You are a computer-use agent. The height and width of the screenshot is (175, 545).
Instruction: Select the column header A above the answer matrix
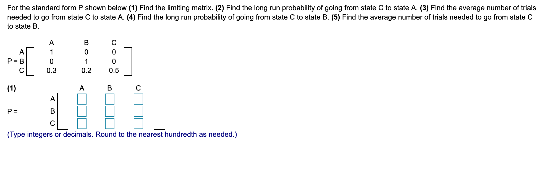point(82,88)
